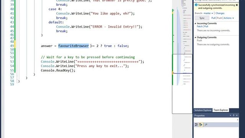Viewport: 245px width, 138px height.
Task: Click the 'default:' label on line 43
Action: tap(56, 22)
